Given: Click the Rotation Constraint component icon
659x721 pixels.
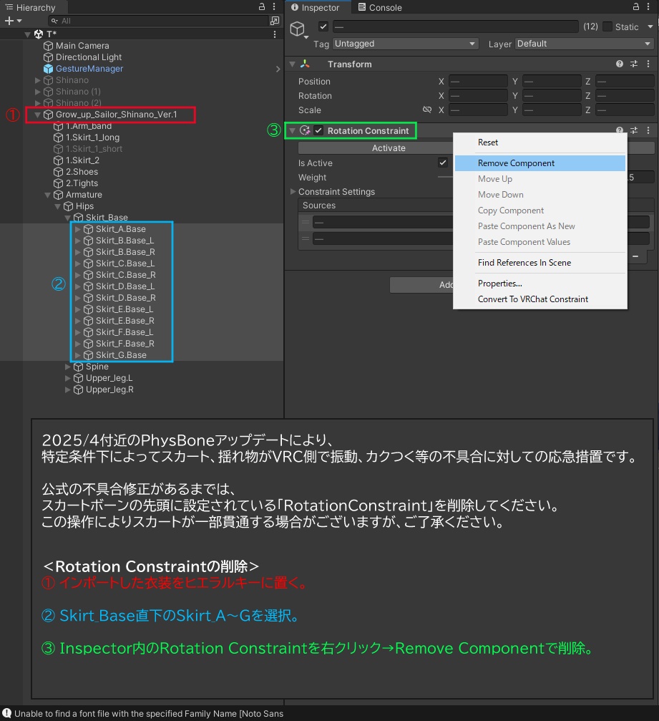Looking at the screenshot, I should (306, 130).
